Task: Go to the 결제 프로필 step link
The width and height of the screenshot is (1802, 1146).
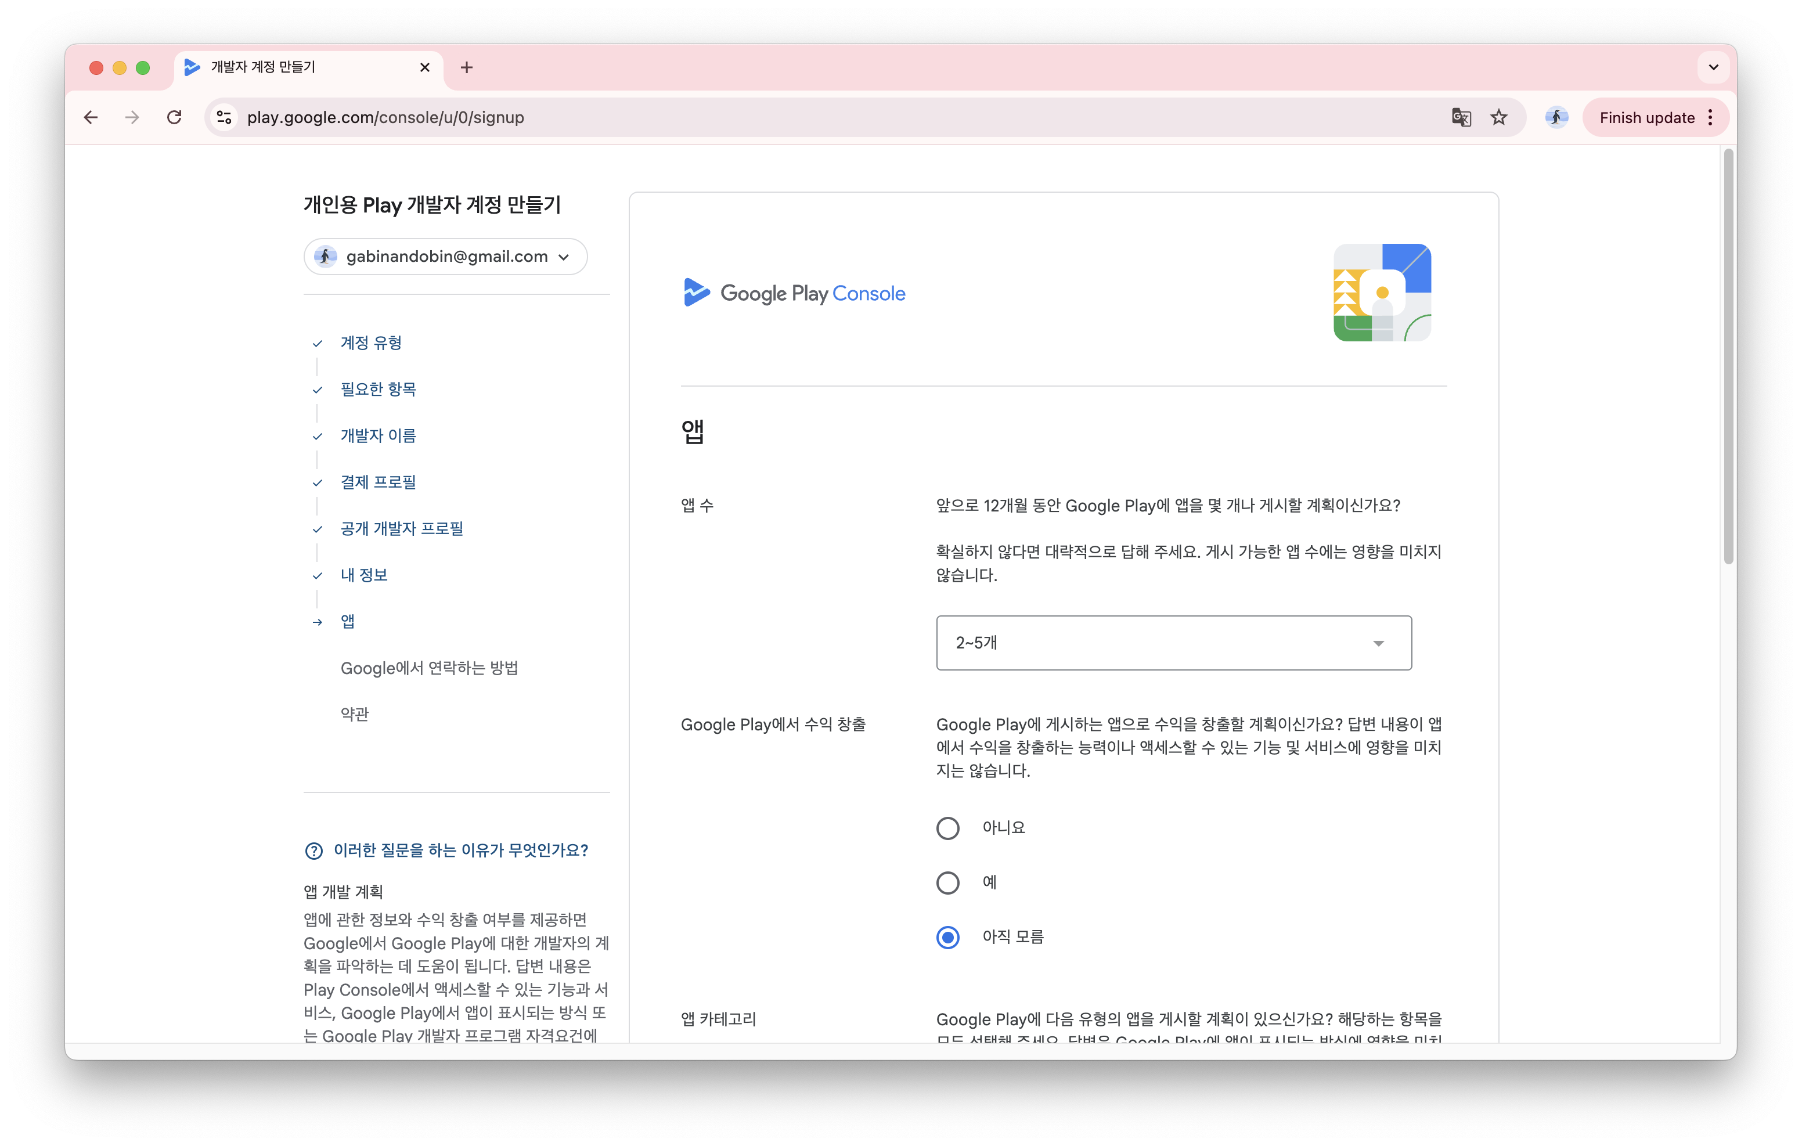Action: [x=377, y=482]
